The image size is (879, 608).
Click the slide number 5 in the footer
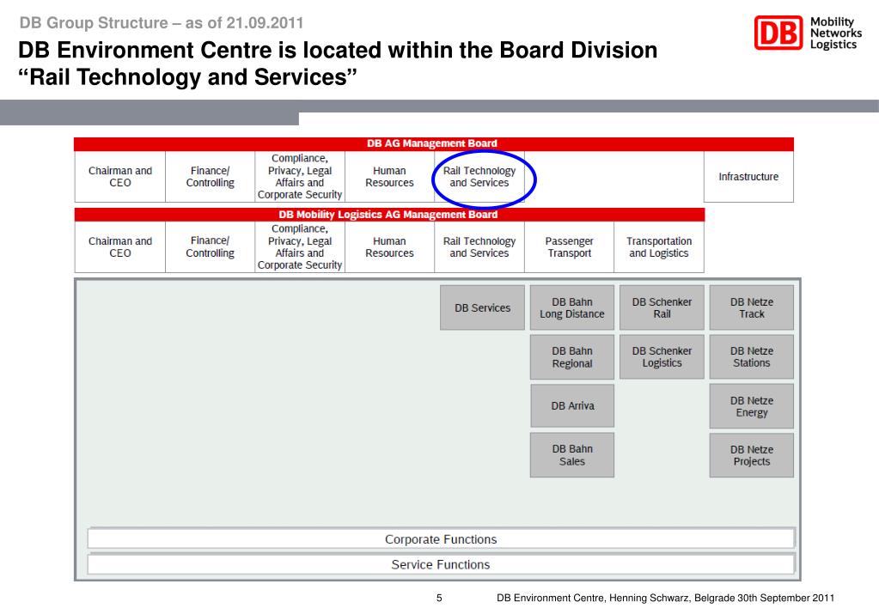tap(439, 598)
